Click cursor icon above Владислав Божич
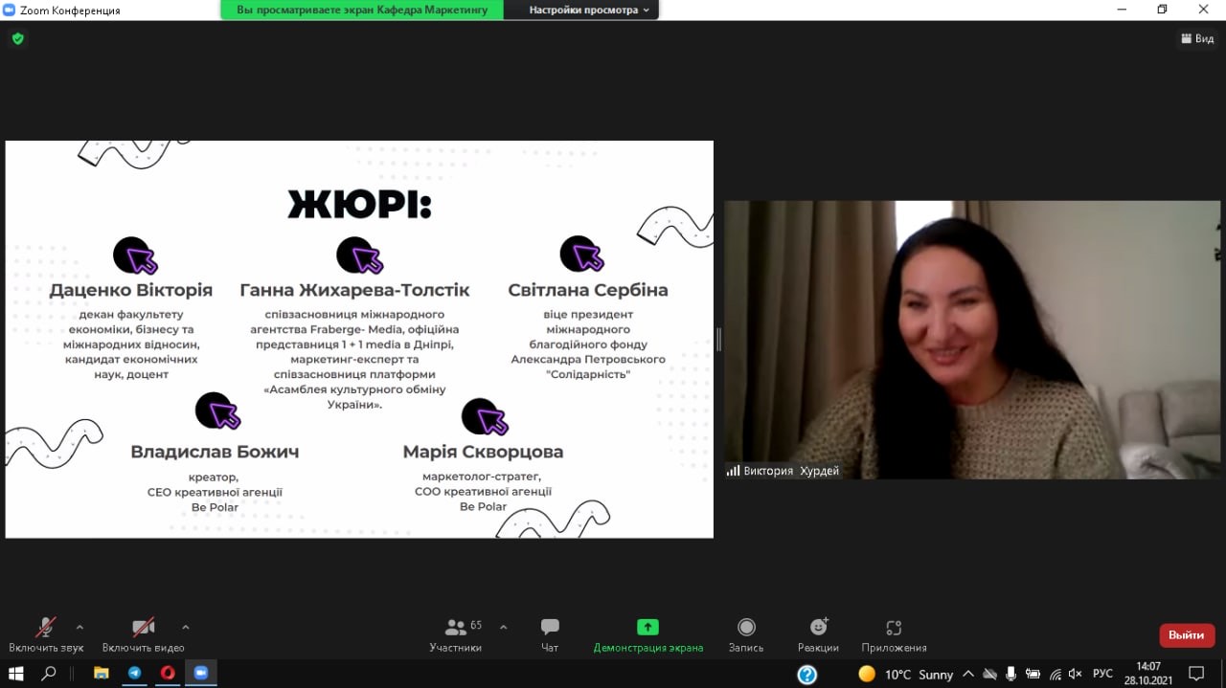 pos(217,411)
